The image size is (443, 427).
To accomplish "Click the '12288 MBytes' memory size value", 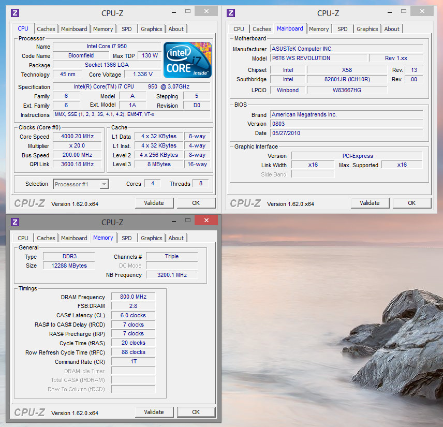I will click(69, 266).
